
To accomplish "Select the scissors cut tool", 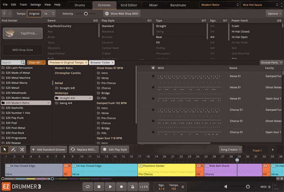I will 22,149.
